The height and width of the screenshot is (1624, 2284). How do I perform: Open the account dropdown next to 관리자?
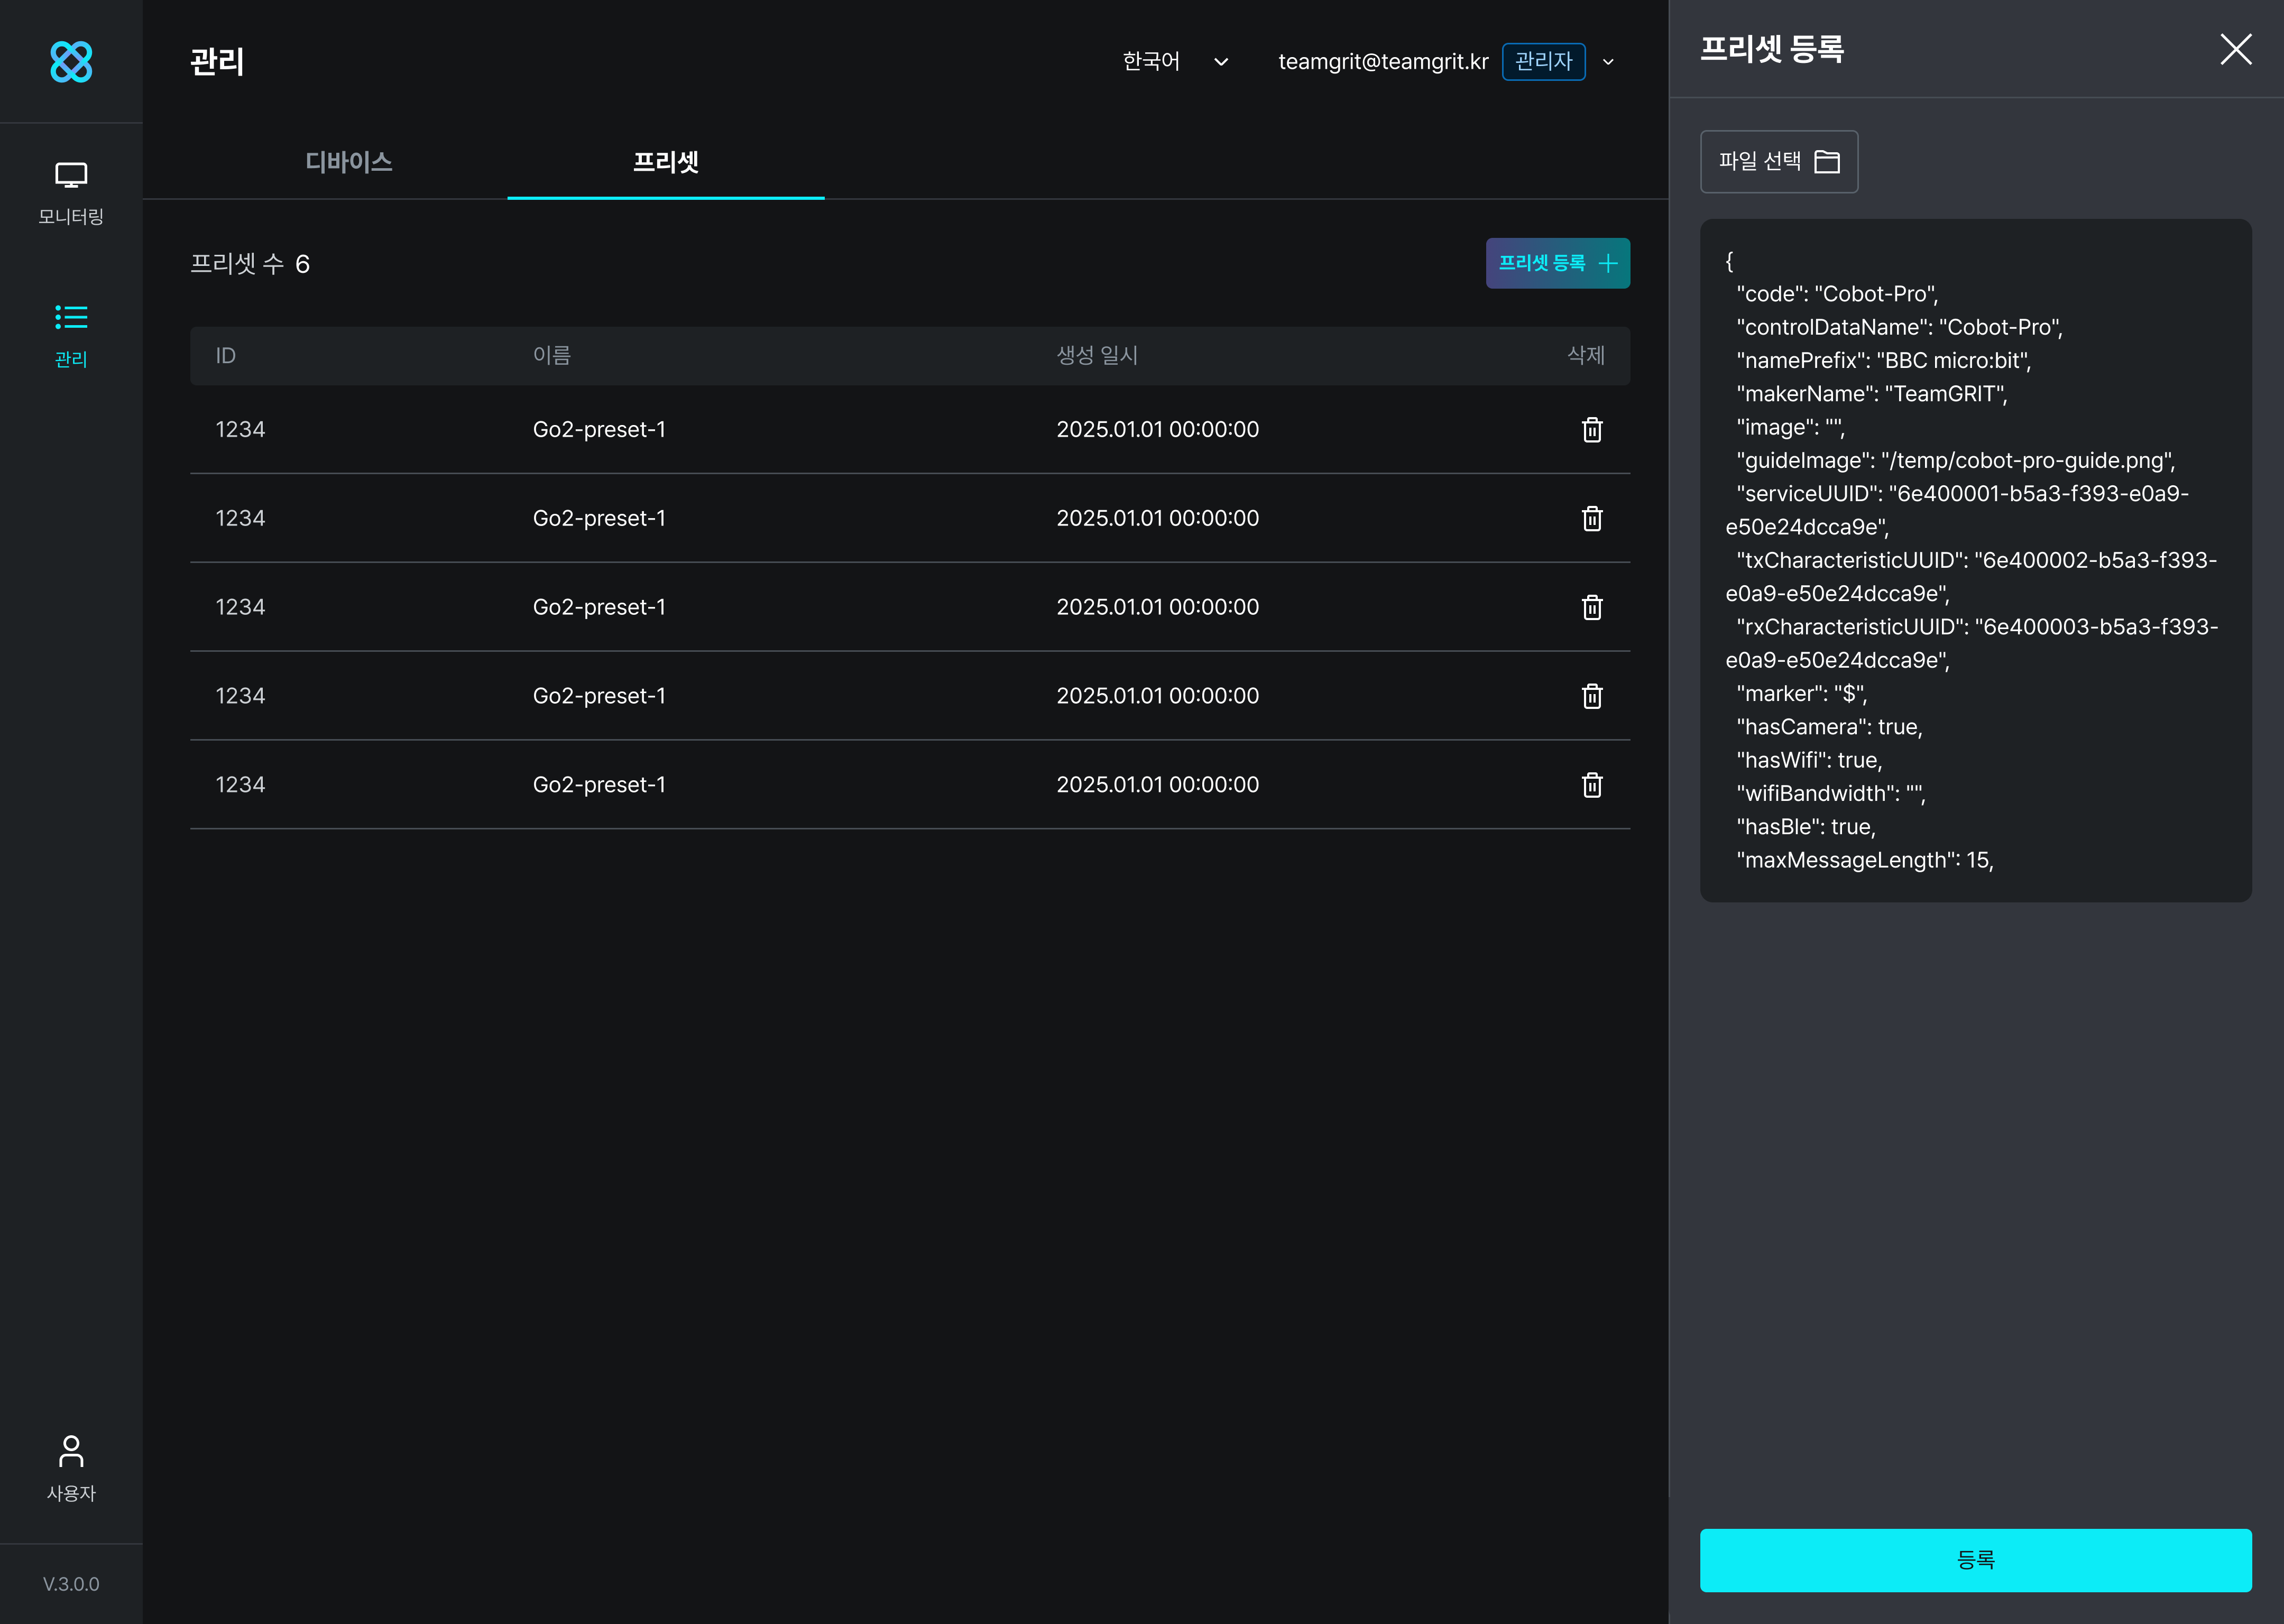coord(1608,62)
